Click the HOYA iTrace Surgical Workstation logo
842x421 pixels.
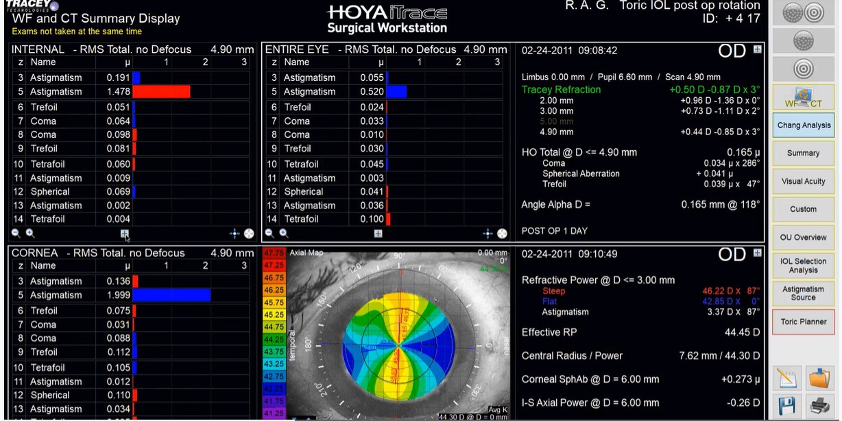[x=387, y=19]
